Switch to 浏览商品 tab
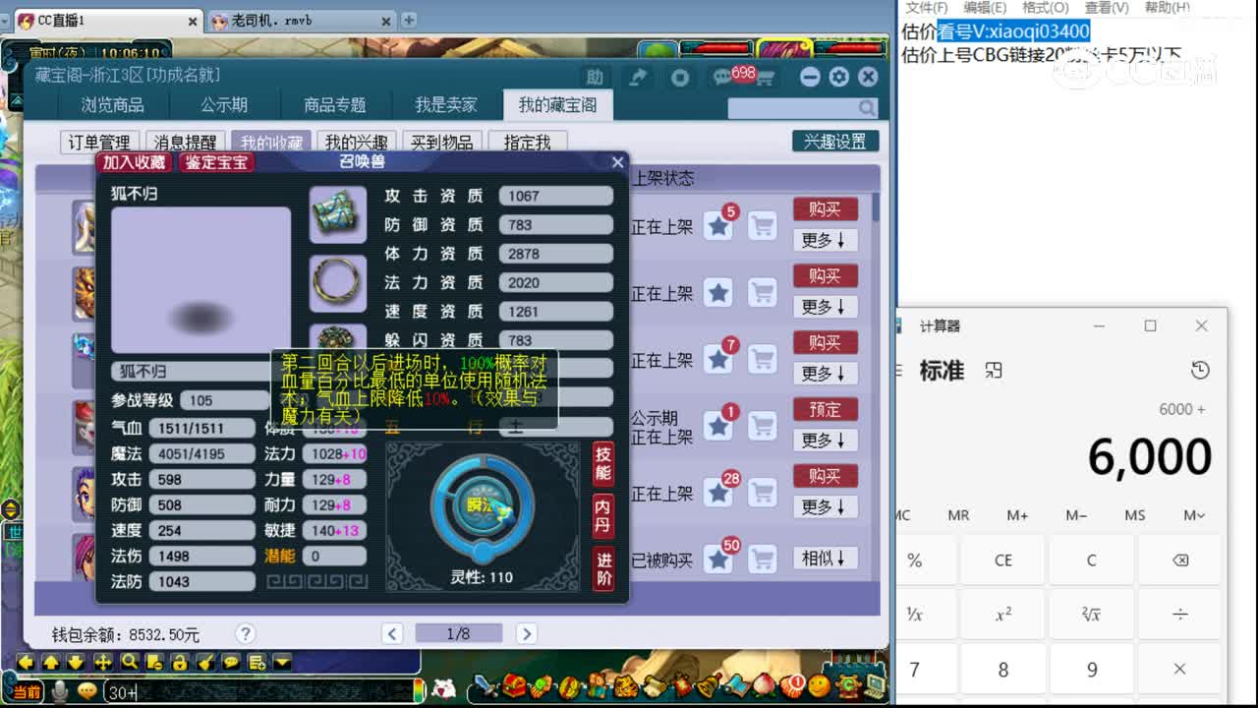 tap(112, 105)
